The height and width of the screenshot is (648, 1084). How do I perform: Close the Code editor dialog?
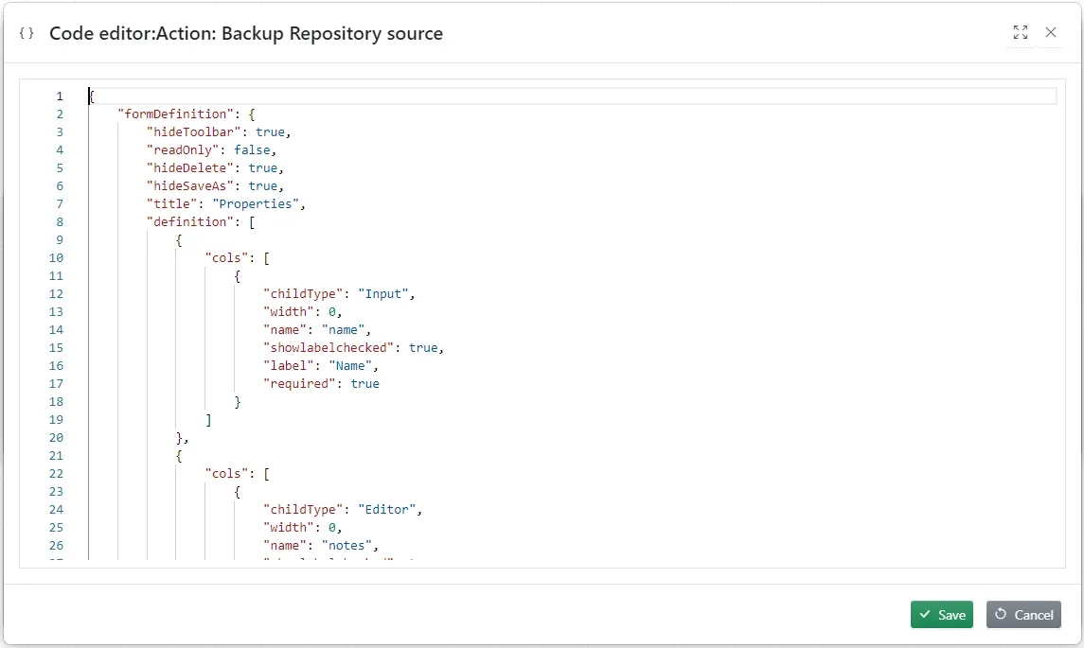point(1051,32)
